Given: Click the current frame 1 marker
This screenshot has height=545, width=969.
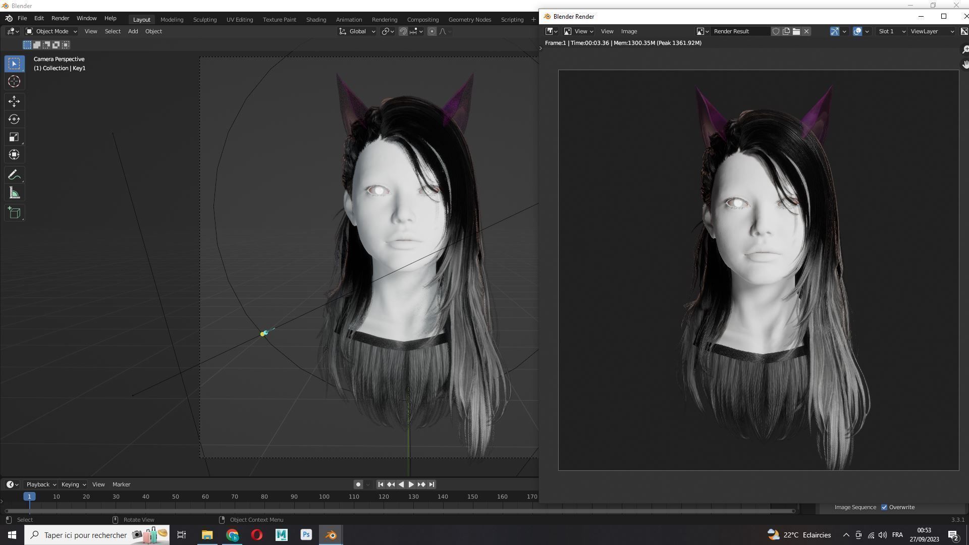Looking at the screenshot, I should click(29, 497).
